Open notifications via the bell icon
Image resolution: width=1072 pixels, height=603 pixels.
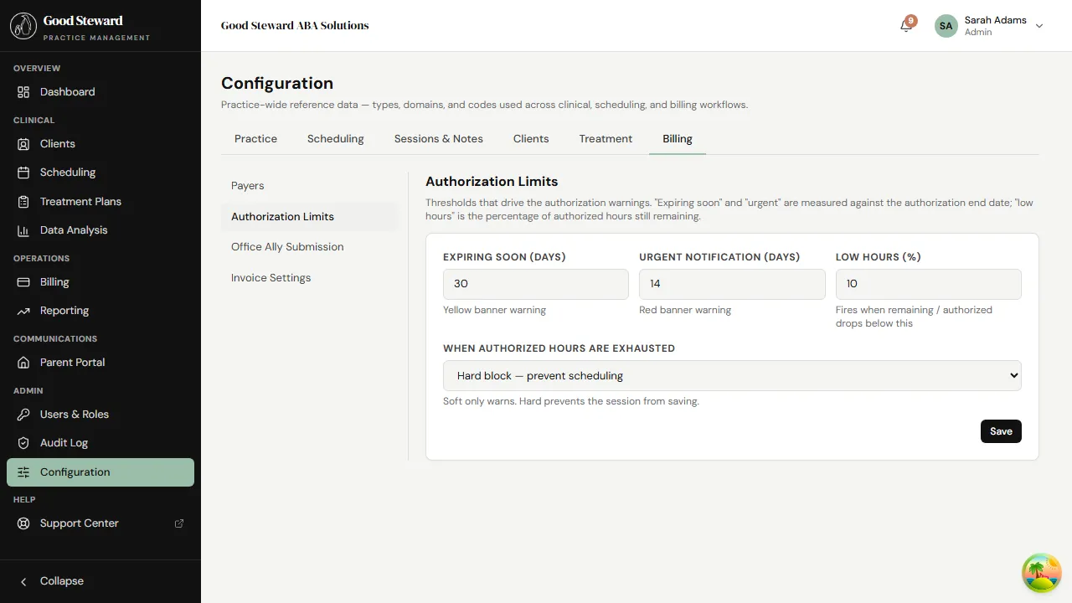(x=904, y=26)
